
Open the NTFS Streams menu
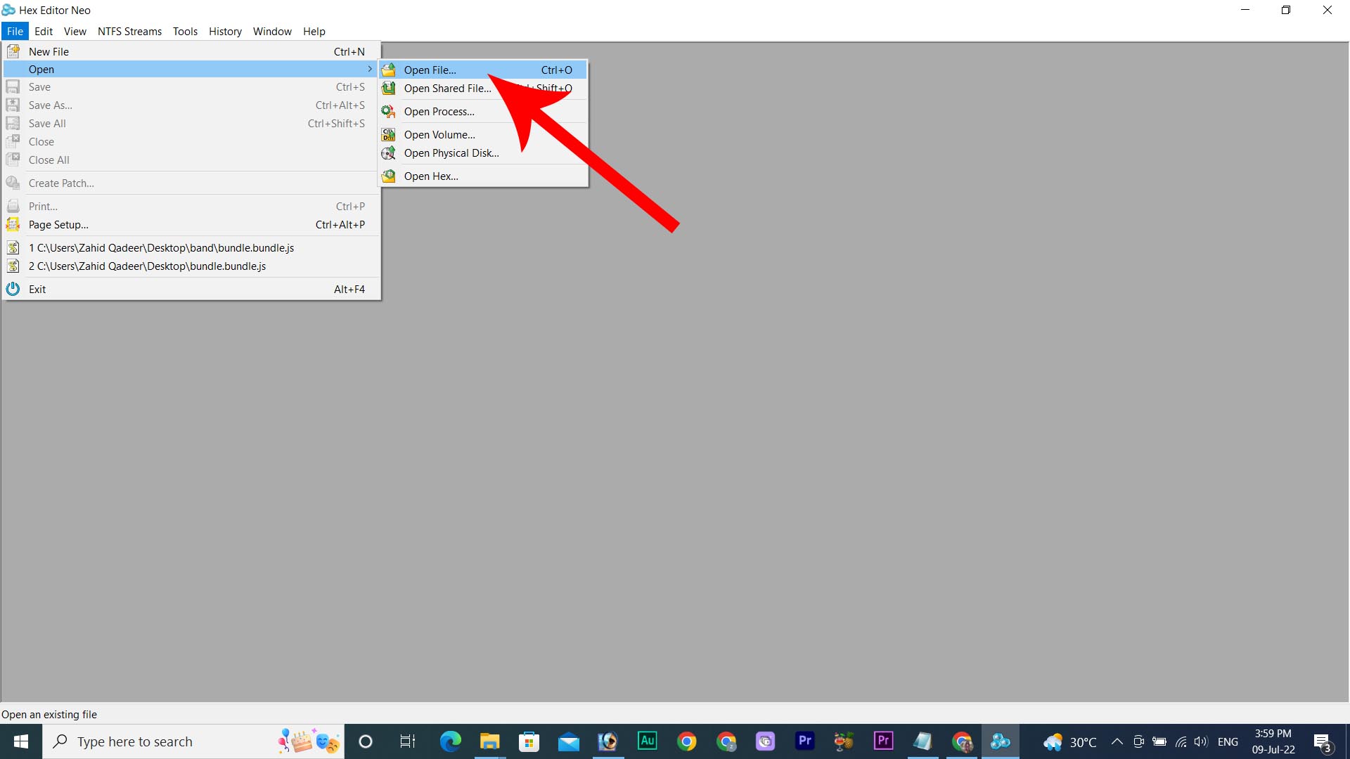129,32
